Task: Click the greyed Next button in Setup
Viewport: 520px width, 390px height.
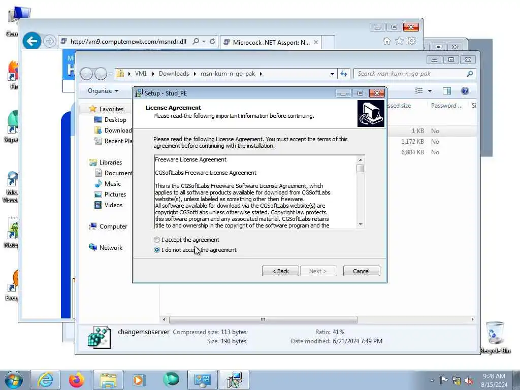Action: pyautogui.click(x=318, y=271)
